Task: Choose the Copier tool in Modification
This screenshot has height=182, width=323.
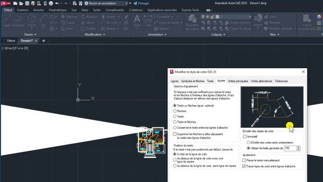Action: click(68, 23)
